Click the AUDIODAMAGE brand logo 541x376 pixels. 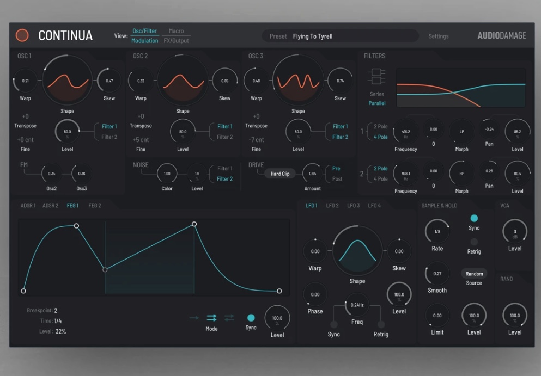[502, 35]
